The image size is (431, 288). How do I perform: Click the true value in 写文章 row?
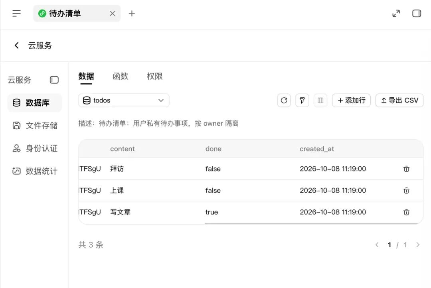[x=212, y=212]
